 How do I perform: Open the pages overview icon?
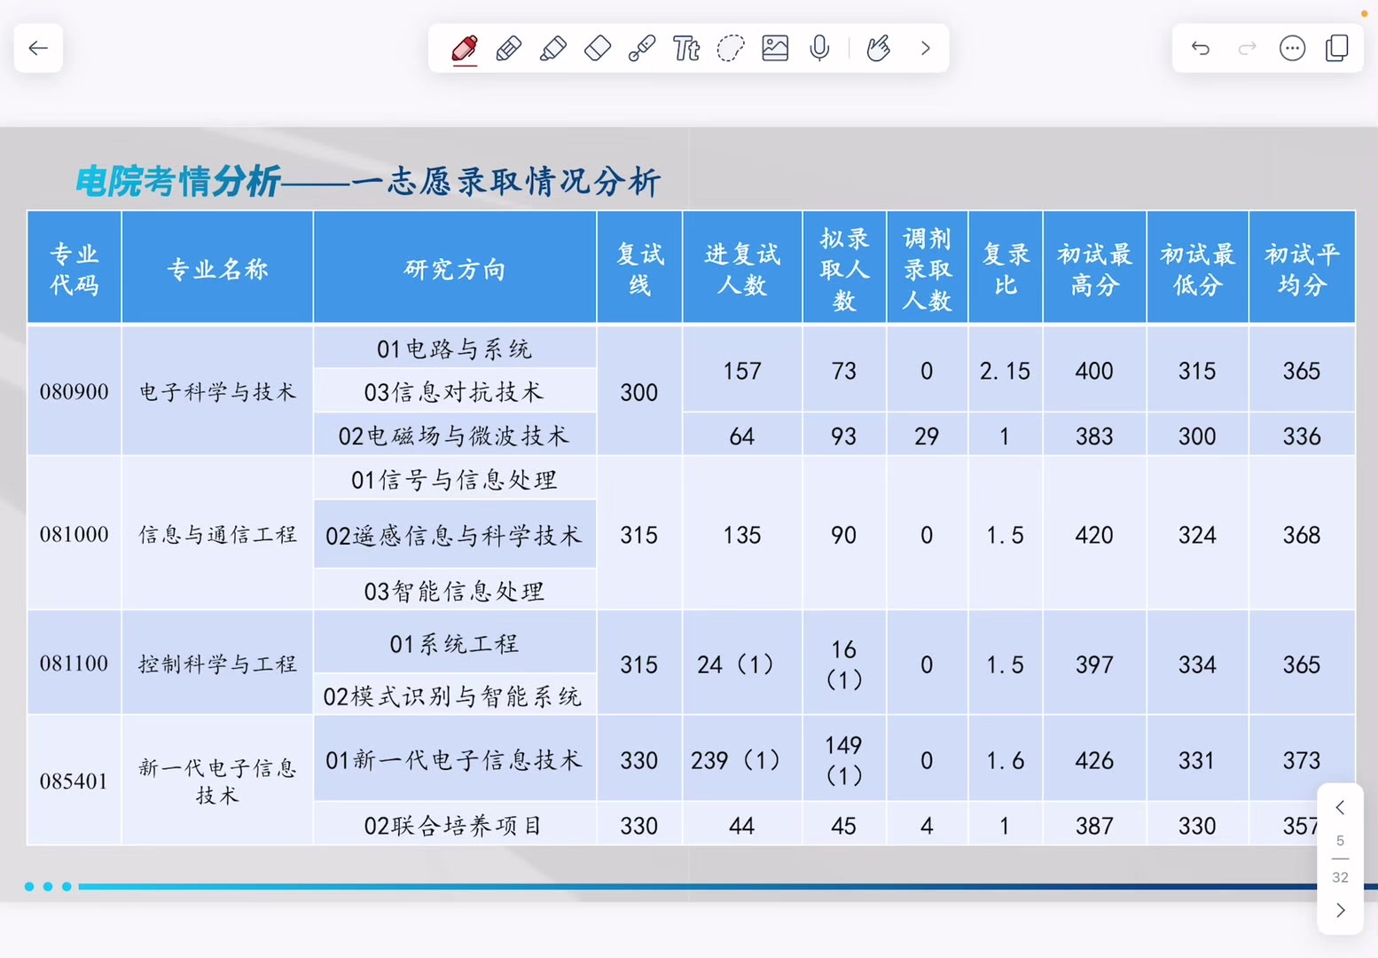[1337, 48]
